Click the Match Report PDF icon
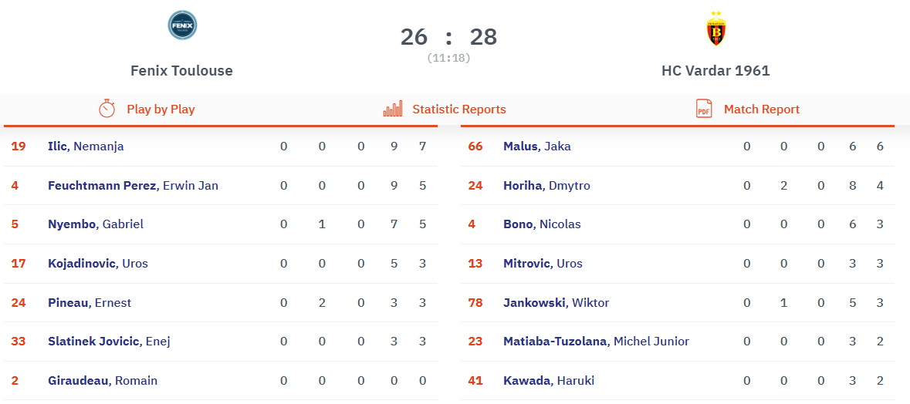This screenshot has width=910, height=404. 704,109
